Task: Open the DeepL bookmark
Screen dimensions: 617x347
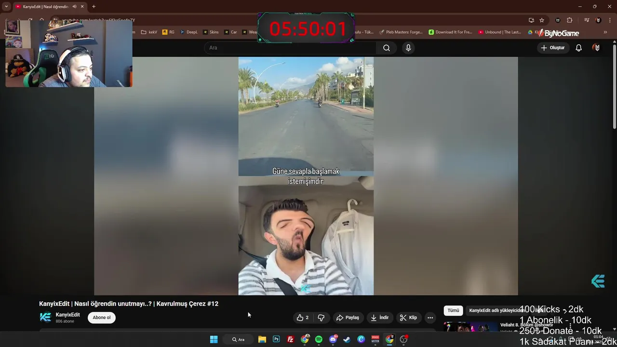Action: 188,32
